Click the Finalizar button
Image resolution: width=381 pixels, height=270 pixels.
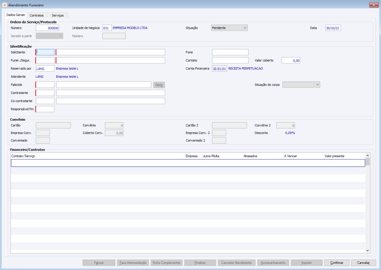(x=200, y=263)
